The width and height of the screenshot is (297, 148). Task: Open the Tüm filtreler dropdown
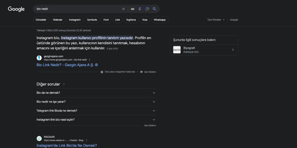pos(216,20)
